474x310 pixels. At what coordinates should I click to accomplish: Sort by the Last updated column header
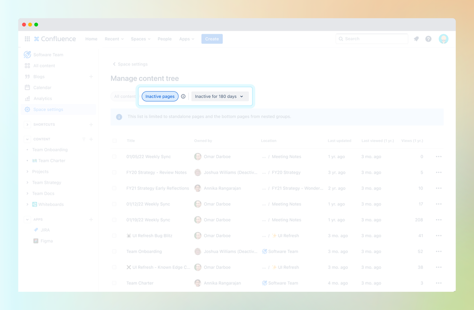pyautogui.click(x=339, y=141)
